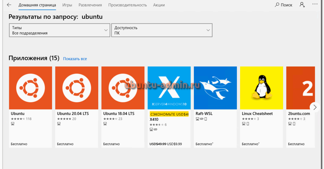The height and width of the screenshot is (169, 324).
Task: Expand the Доступность filter dropdown
Action: pyautogui.click(x=162, y=30)
